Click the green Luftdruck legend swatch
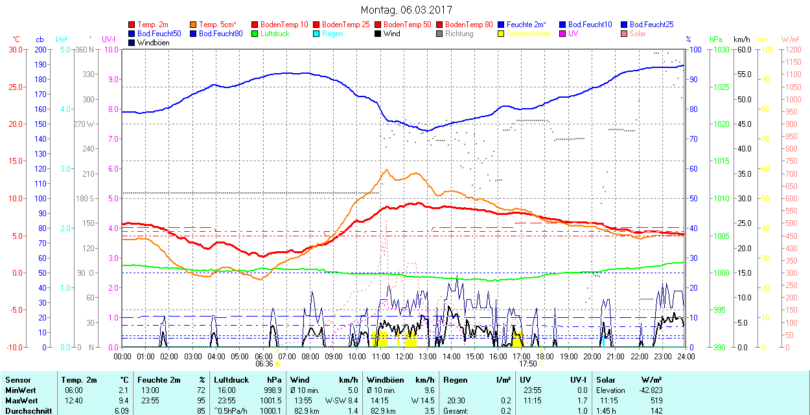The width and height of the screenshot is (810, 415). click(255, 34)
